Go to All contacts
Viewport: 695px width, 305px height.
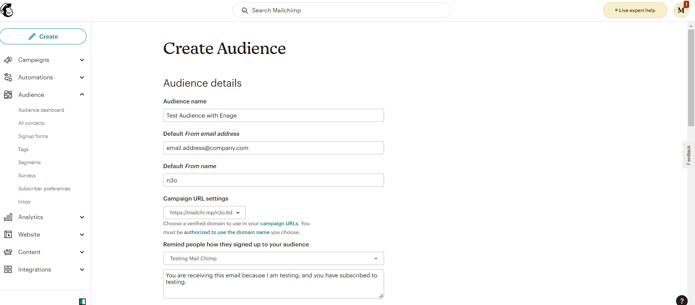click(x=31, y=123)
